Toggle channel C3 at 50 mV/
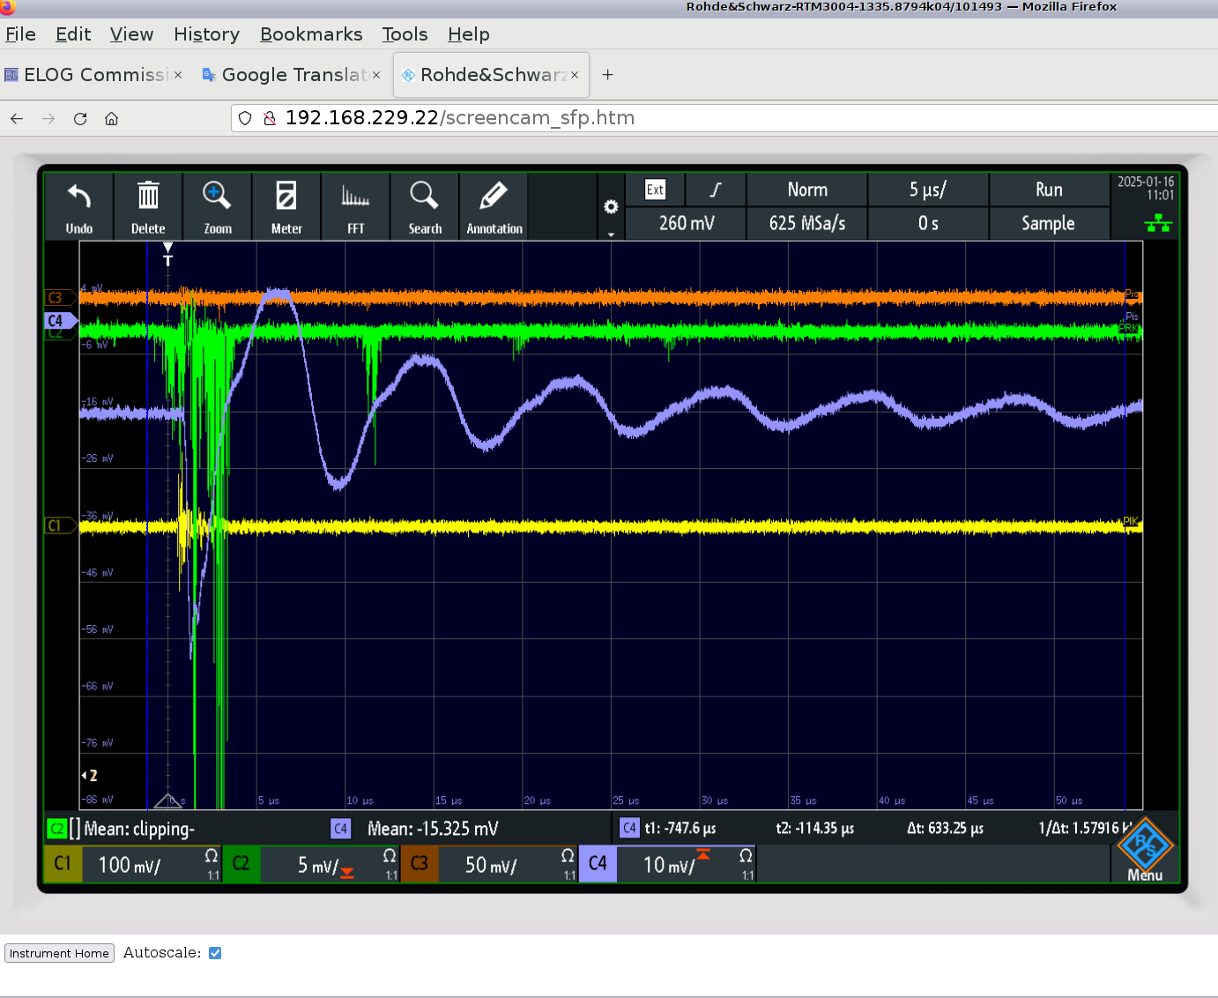1218x998 pixels. pos(489,864)
